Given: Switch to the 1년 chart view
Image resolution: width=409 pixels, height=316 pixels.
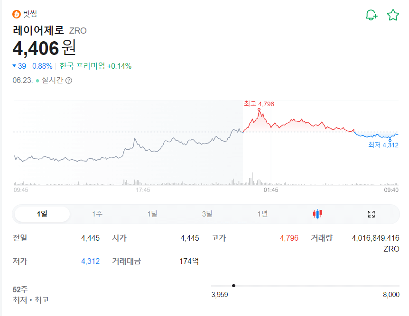Looking at the screenshot, I should [x=263, y=214].
